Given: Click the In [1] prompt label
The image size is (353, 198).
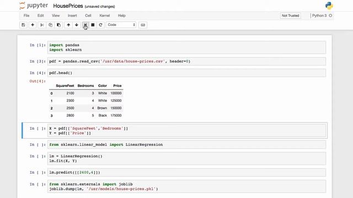Looking at the screenshot, I should pos(38,45).
